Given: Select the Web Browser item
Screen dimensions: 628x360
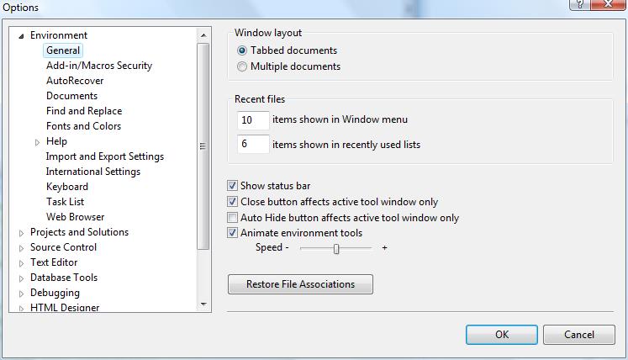Looking at the screenshot, I should (x=76, y=217).
